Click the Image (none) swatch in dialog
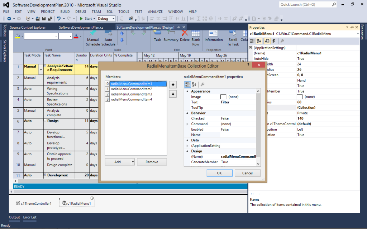Screen dimensions: 367x229 tap(223, 97)
